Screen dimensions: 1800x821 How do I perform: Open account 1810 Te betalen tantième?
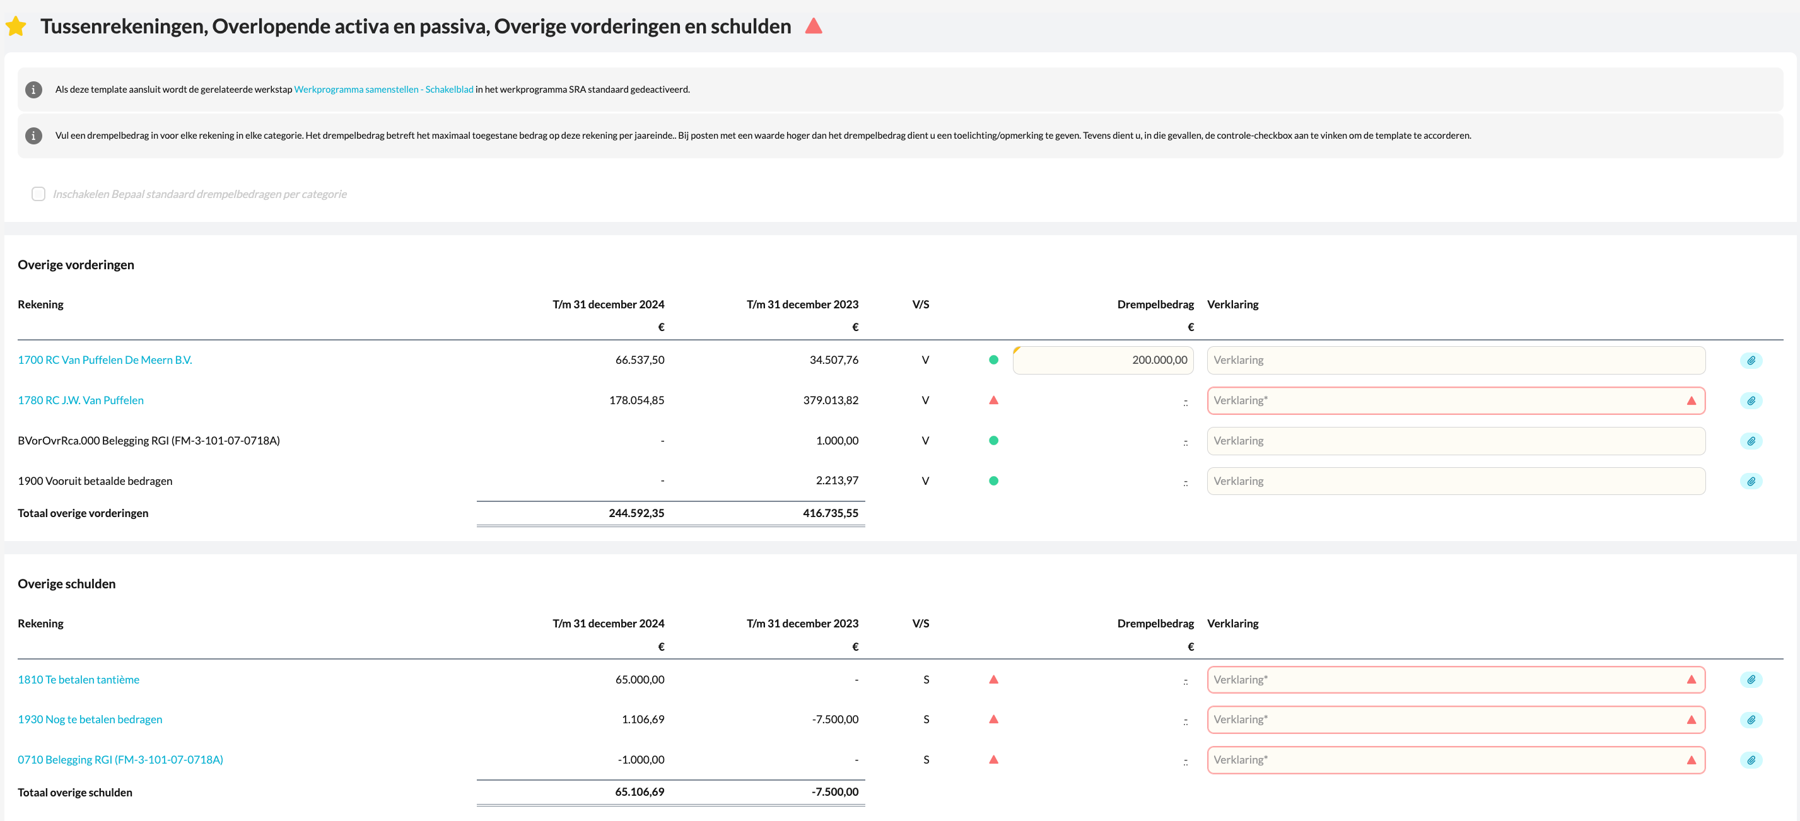[x=78, y=679]
